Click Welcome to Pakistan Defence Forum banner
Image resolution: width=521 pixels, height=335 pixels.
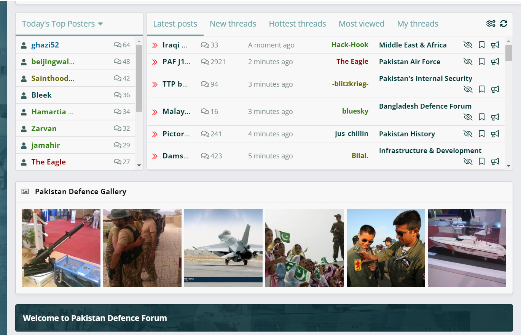coord(264,318)
